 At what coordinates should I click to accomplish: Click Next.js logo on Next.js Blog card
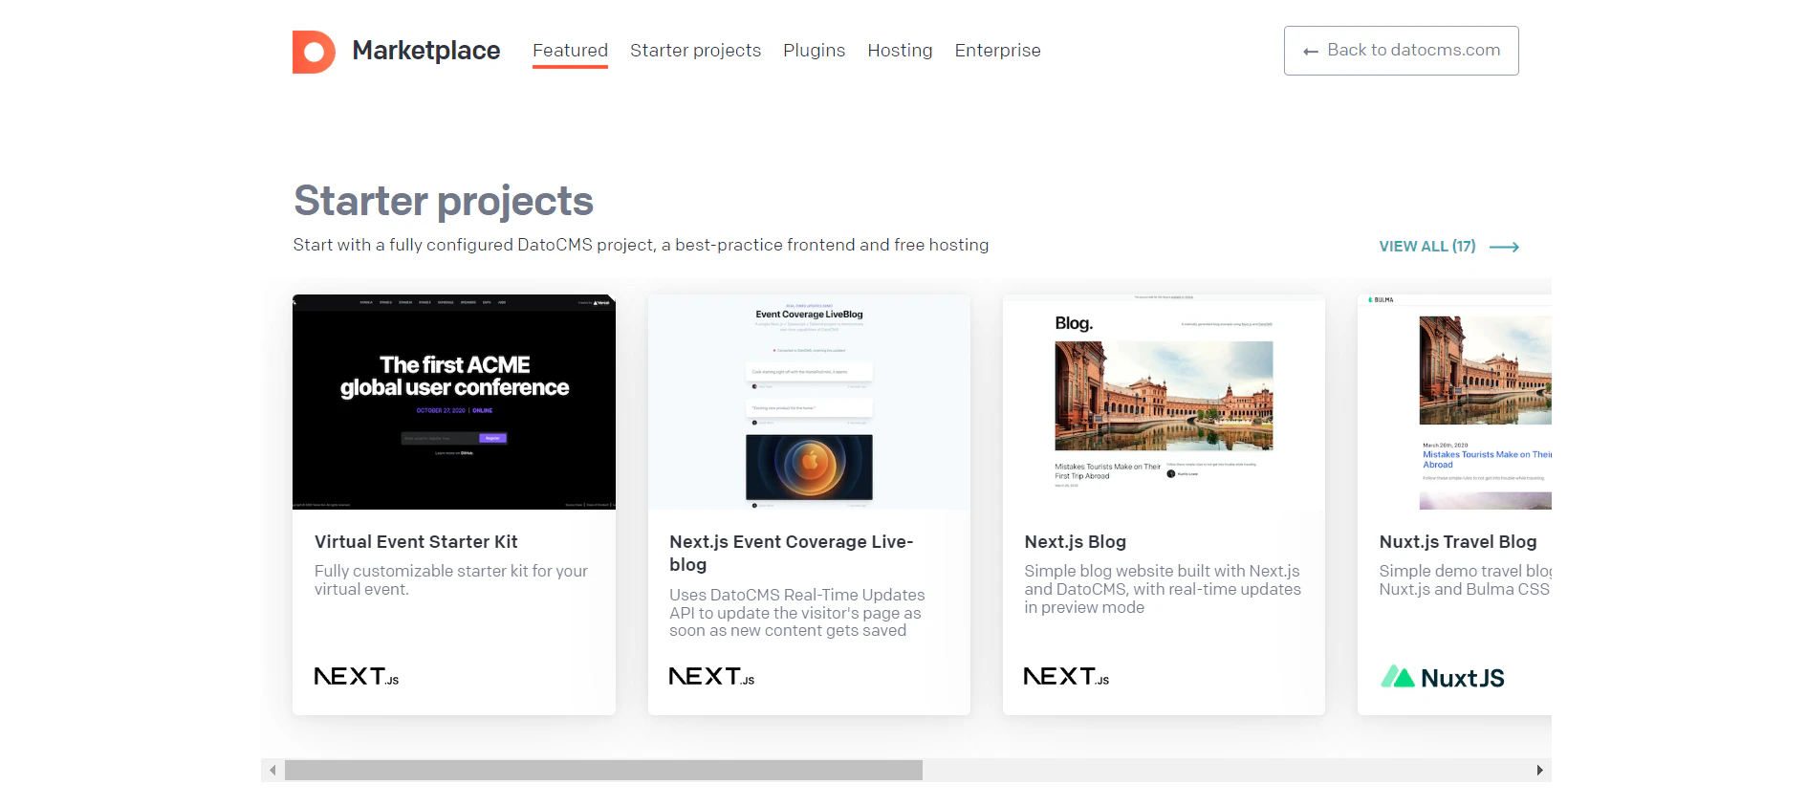click(1067, 677)
